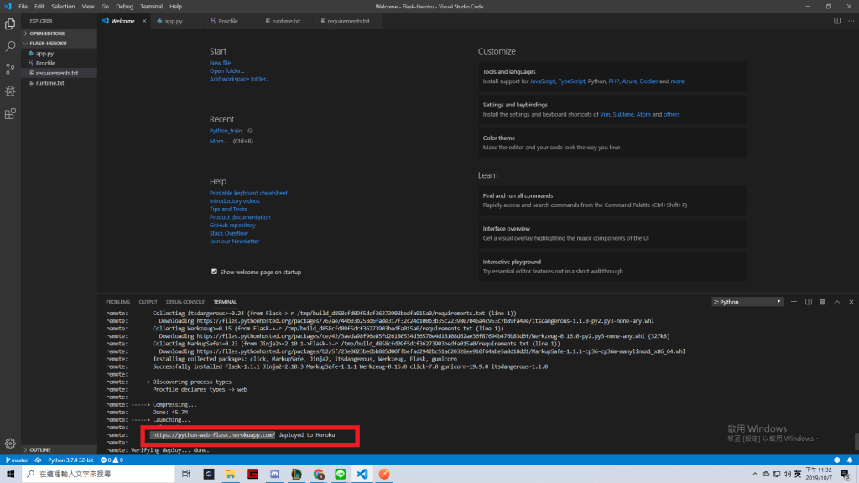Open the View menu

coord(87,7)
